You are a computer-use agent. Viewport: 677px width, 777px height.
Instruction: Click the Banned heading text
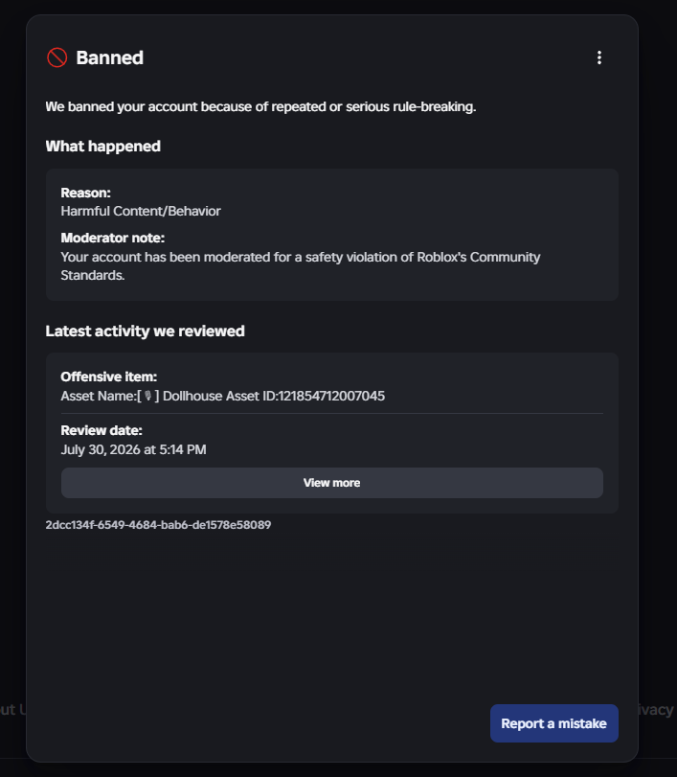pos(110,58)
